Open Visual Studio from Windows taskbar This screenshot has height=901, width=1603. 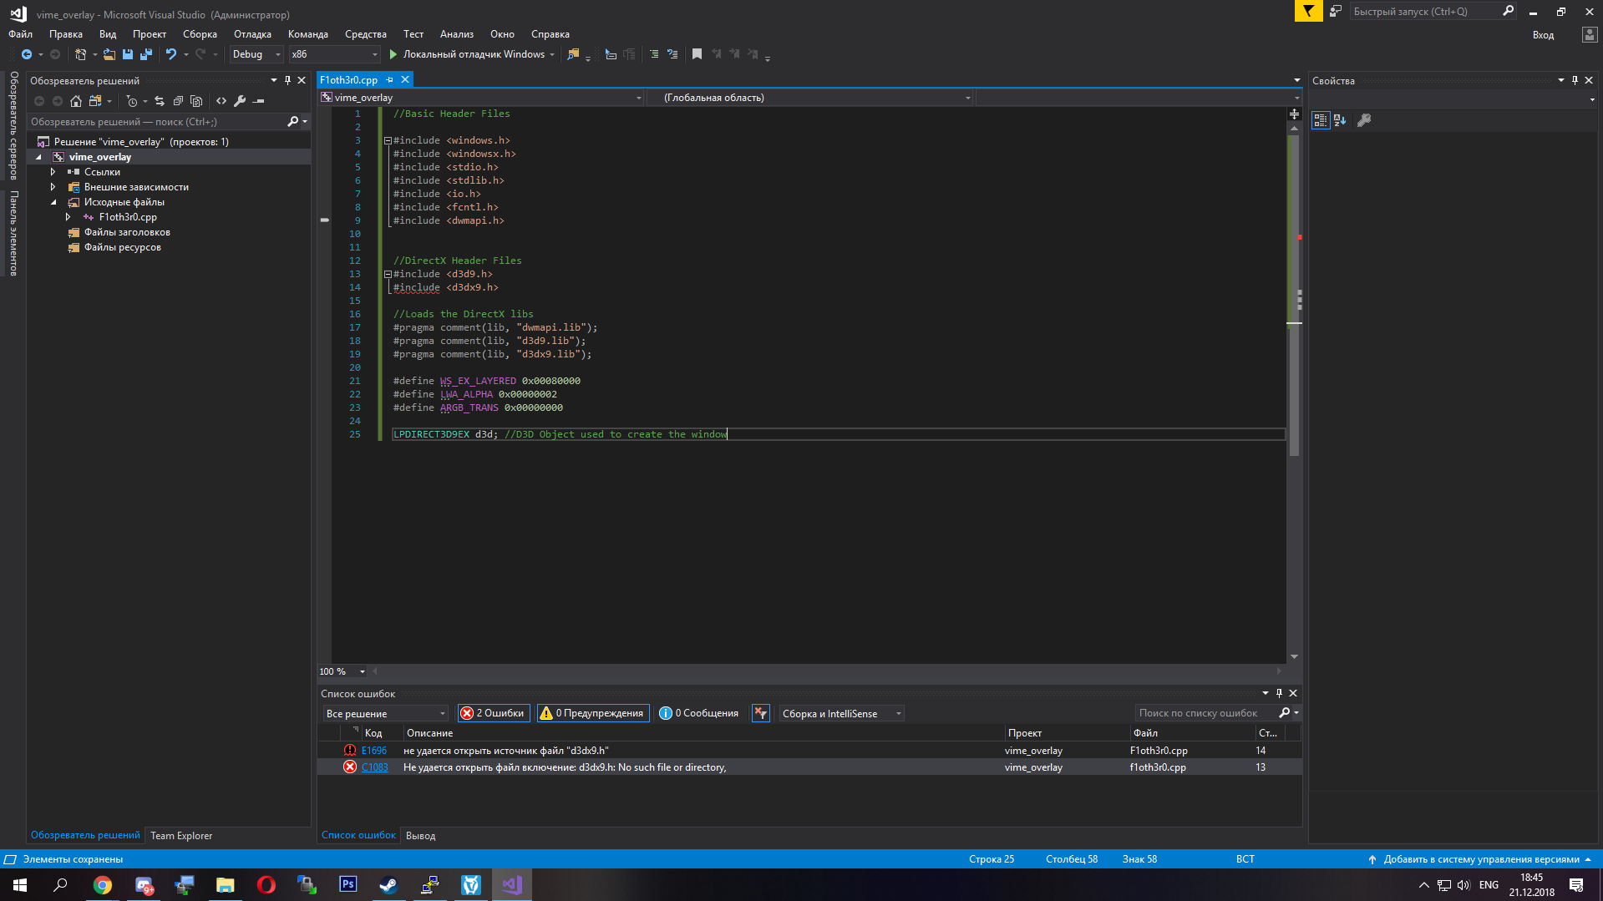(511, 884)
